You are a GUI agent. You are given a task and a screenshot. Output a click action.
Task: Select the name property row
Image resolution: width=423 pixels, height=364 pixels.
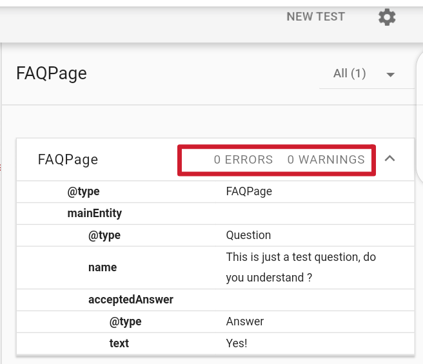pyautogui.click(x=215, y=267)
